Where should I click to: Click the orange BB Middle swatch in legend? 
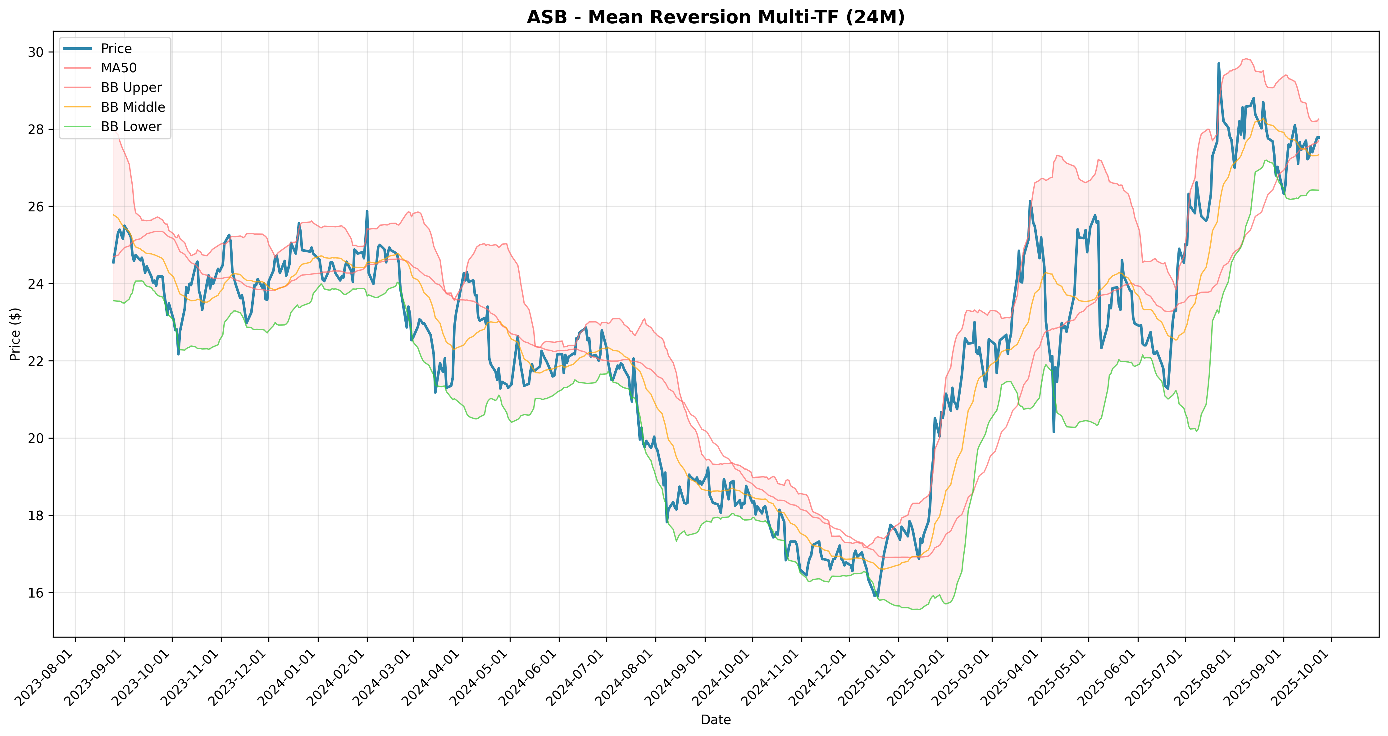(x=78, y=107)
